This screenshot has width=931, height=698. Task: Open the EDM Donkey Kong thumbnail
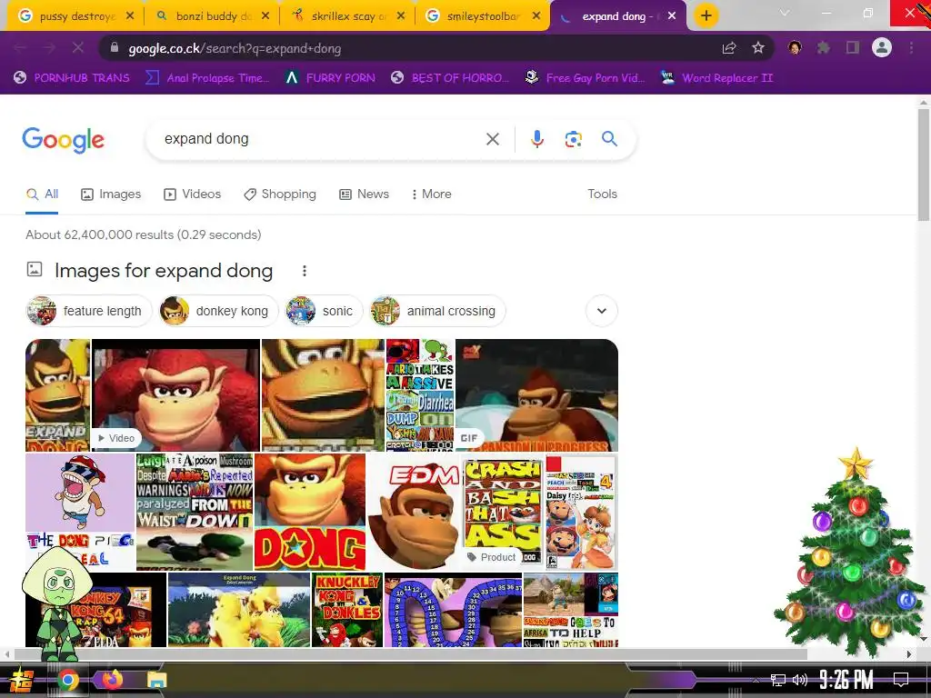[x=414, y=513]
